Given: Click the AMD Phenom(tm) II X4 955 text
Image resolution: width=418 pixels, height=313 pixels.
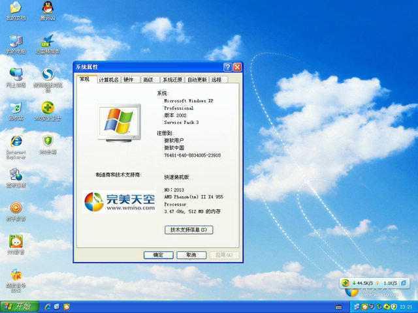Looking at the screenshot, I should pyautogui.click(x=194, y=197).
